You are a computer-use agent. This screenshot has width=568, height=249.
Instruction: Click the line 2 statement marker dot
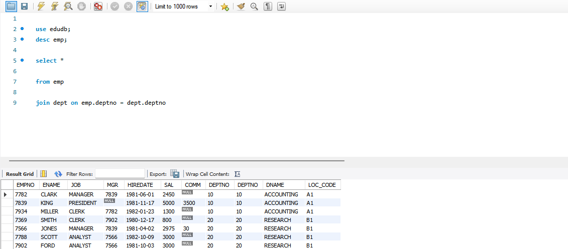pyautogui.click(x=22, y=29)
